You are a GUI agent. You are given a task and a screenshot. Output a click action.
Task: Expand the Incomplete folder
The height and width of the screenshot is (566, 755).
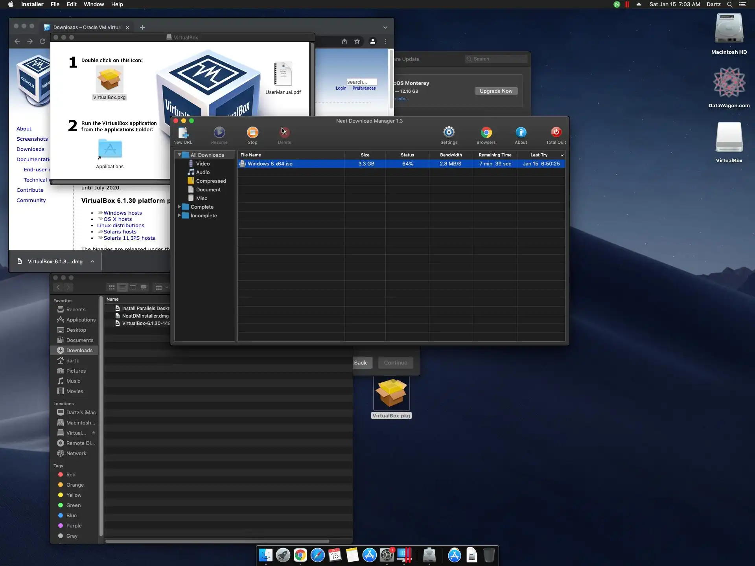[179, 215]
